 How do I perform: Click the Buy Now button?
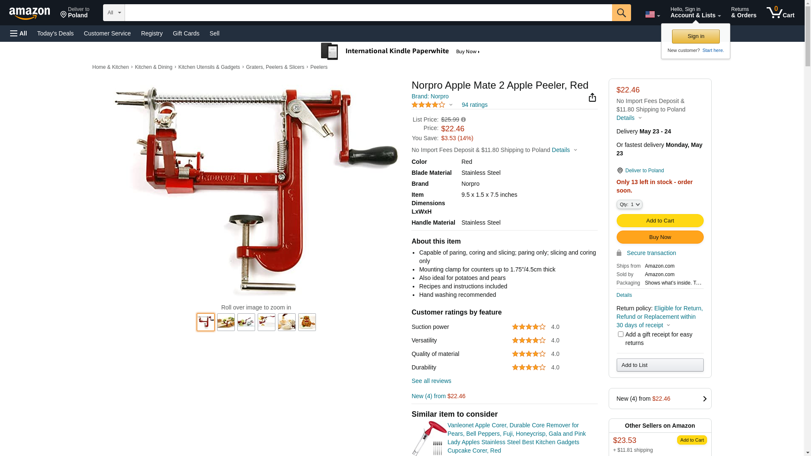[660, 237]
